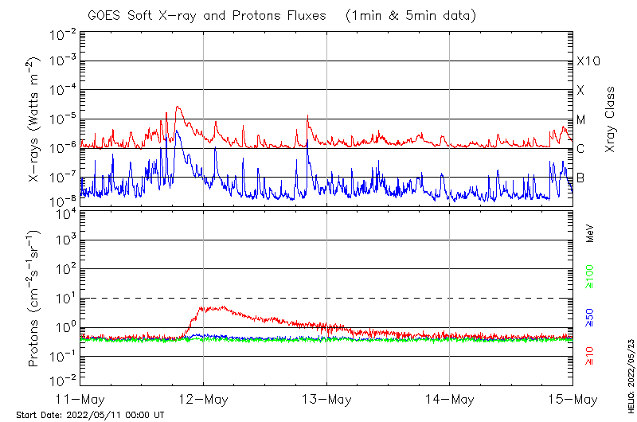
Task: Select the C X-ray class label
Action: pyautogui.click(x=580, y=149)
